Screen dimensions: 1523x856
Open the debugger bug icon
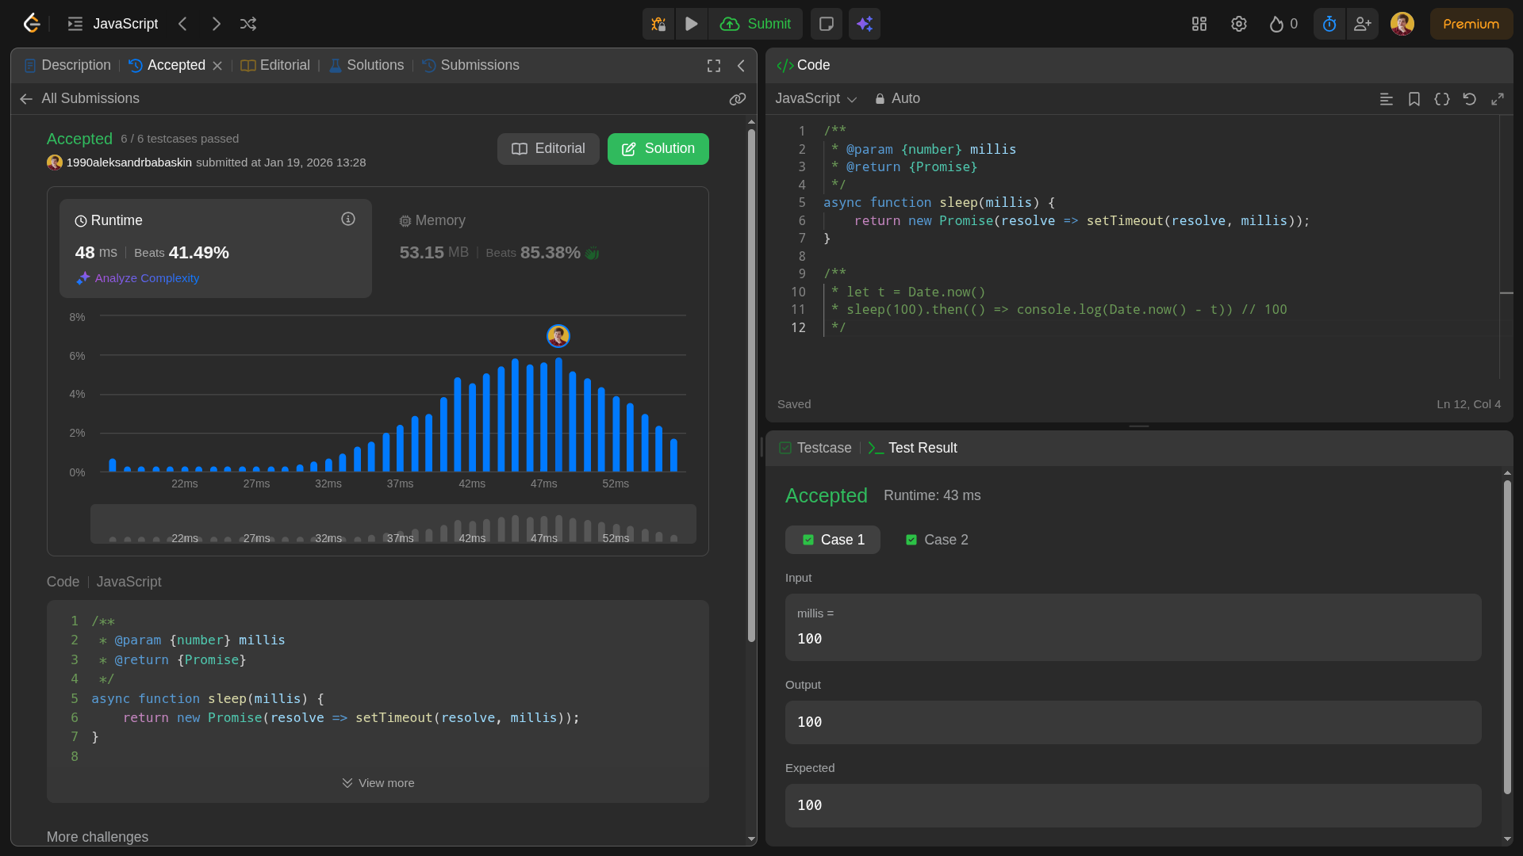click(x=658, y=24)
